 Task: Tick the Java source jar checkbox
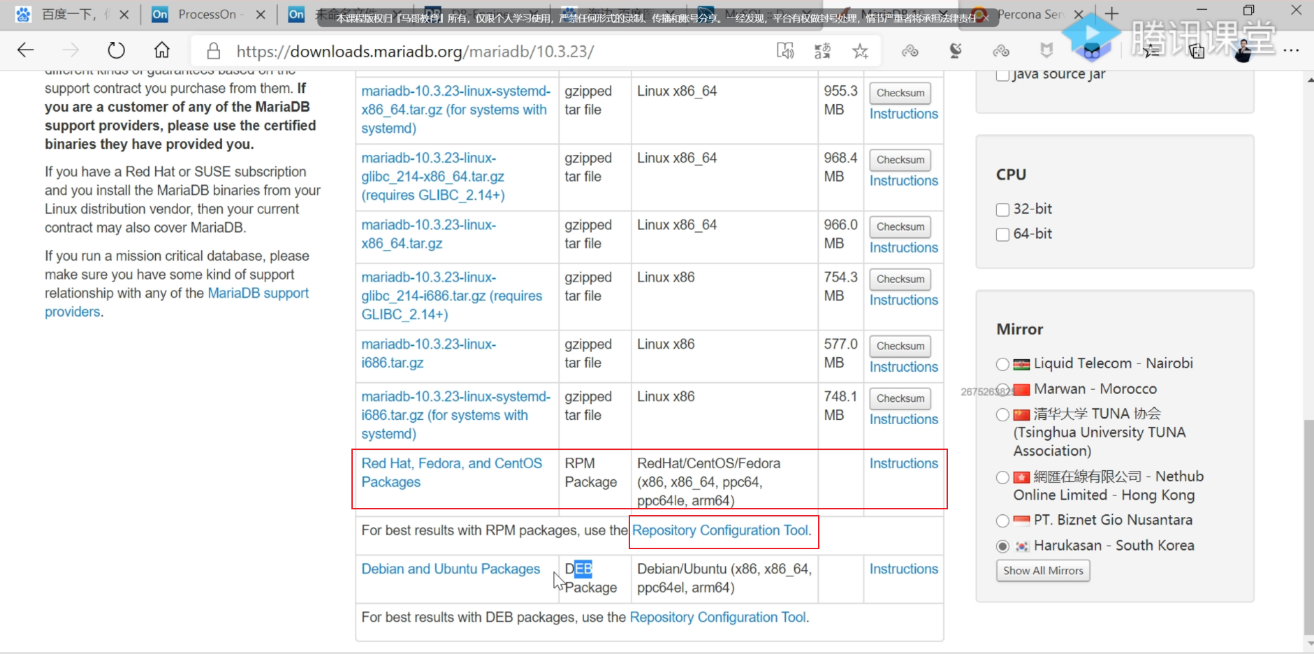coord(1002,75)
